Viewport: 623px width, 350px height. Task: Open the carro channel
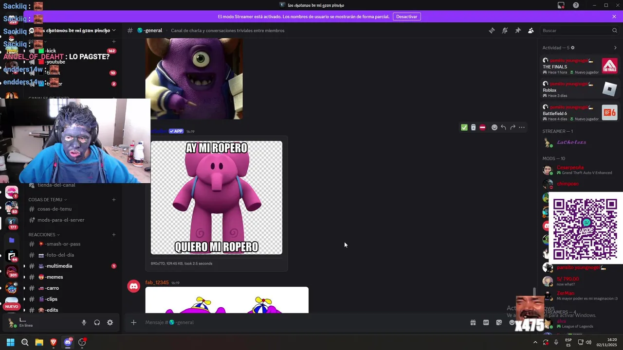tap(72, 288)
